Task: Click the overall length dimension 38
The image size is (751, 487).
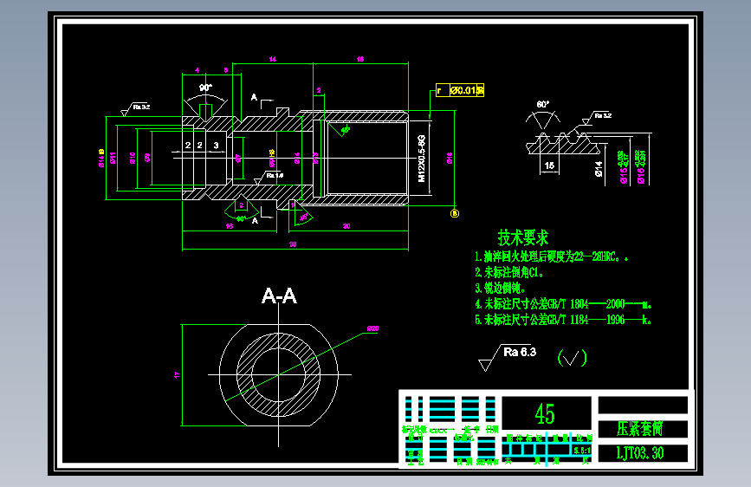Action: (x=293, y=244)
